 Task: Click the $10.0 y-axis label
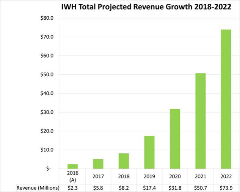click(49, 150)
